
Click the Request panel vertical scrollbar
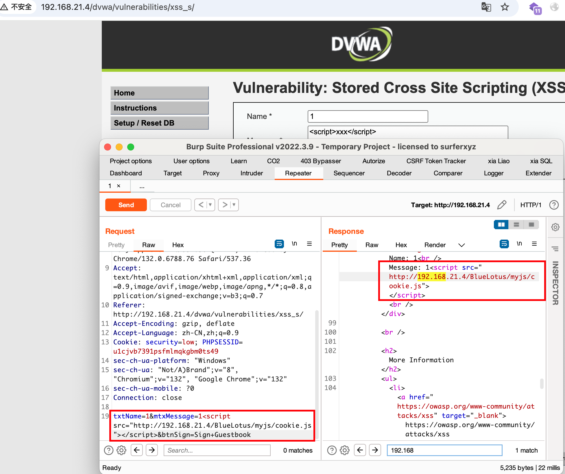point(317,375)
